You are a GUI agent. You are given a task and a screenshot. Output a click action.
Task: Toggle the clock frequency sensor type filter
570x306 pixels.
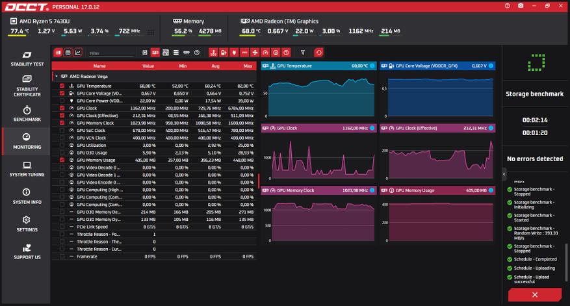(265, 53)
